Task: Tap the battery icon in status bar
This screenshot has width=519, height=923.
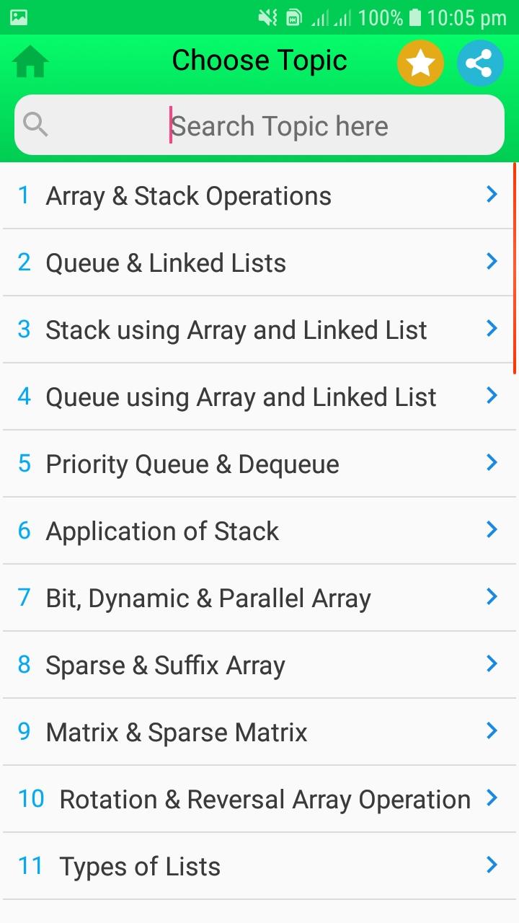Action: pos(415,17)
